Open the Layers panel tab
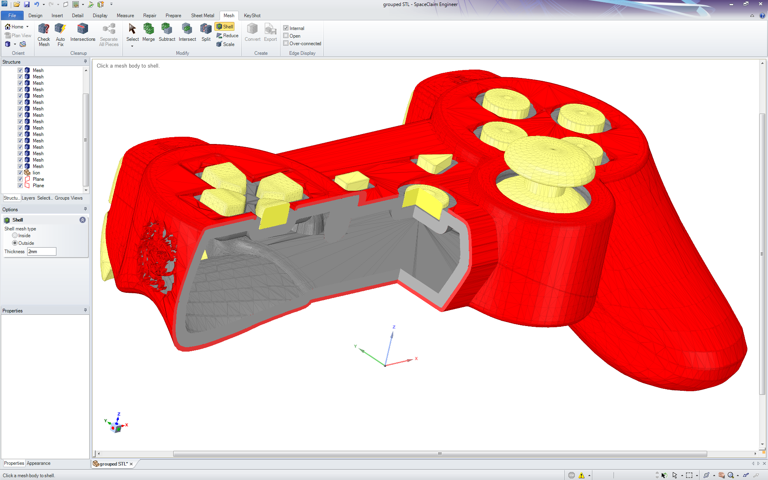The width and height of the screenshot is (768, 480). (28, 198)
